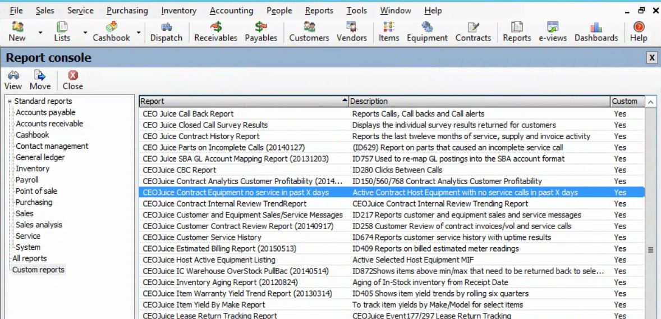The height and width of the screenshot is (319, 661).
Task: Select Point of sale in the tree
Action: click(36, 191)
